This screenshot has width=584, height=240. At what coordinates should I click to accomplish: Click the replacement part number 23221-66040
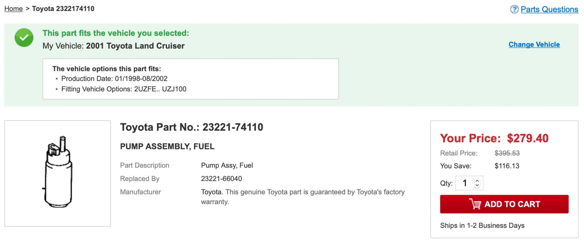pos(221,179)
